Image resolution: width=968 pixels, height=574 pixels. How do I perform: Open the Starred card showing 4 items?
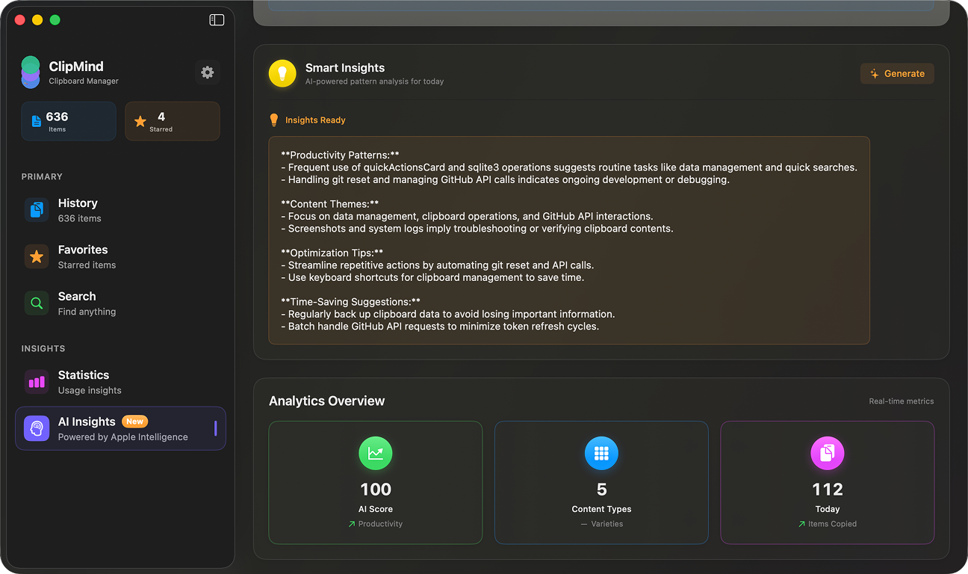pyautogui.click(x=172, y=120)
